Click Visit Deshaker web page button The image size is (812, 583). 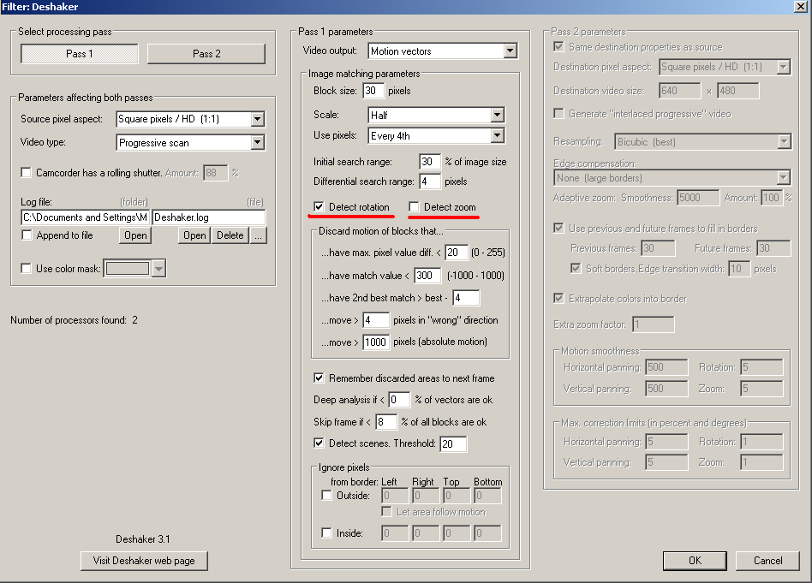[144, 561]
